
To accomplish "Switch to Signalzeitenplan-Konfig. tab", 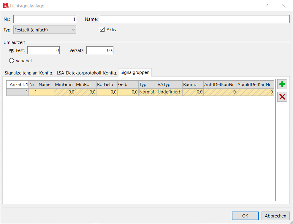I will pyautogui.click(x=29, y=73).
